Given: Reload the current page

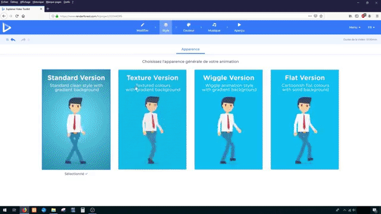Looking at the screenshot, I should pos(17,16).
